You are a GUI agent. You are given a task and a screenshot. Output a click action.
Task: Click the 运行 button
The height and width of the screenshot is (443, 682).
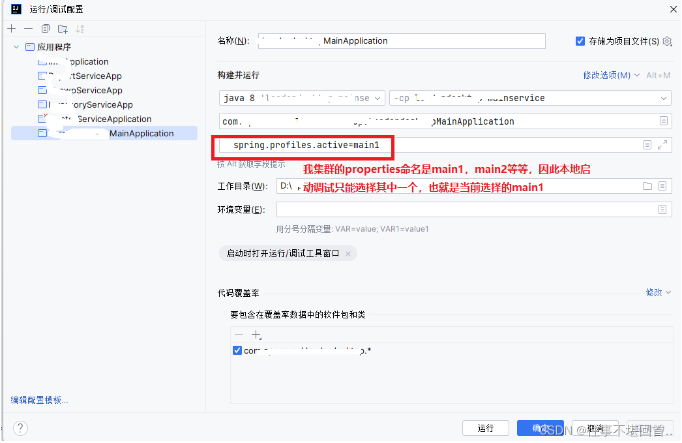tap(486, 428)
